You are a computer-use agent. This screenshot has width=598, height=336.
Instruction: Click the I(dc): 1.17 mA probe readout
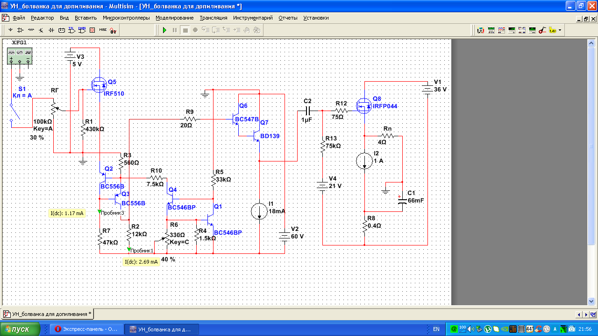tap(67, 213)
